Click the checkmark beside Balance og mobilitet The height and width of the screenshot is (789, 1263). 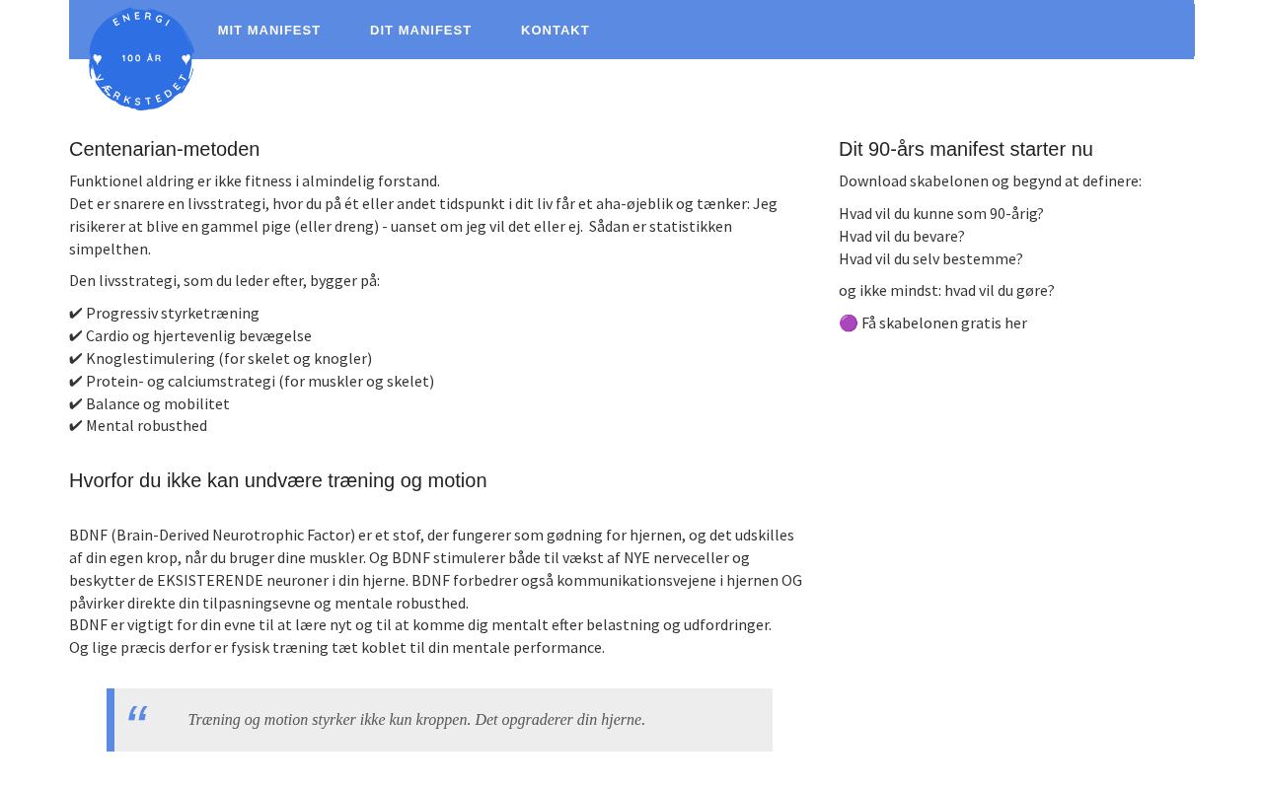point(76,404)
